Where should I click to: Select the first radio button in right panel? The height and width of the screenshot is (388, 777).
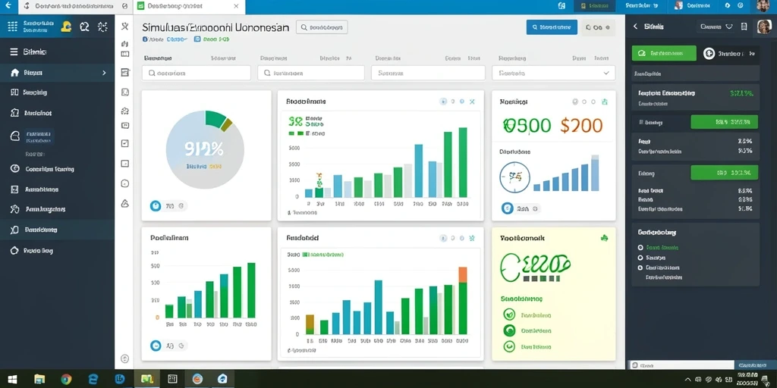pos(640,248)
